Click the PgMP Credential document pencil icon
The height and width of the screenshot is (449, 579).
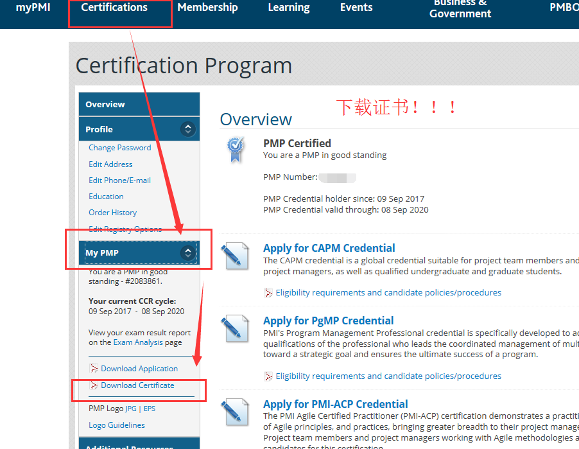click(234, 329)
